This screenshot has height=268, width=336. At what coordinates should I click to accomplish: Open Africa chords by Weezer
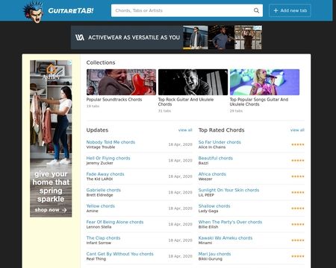coord(212,174)
